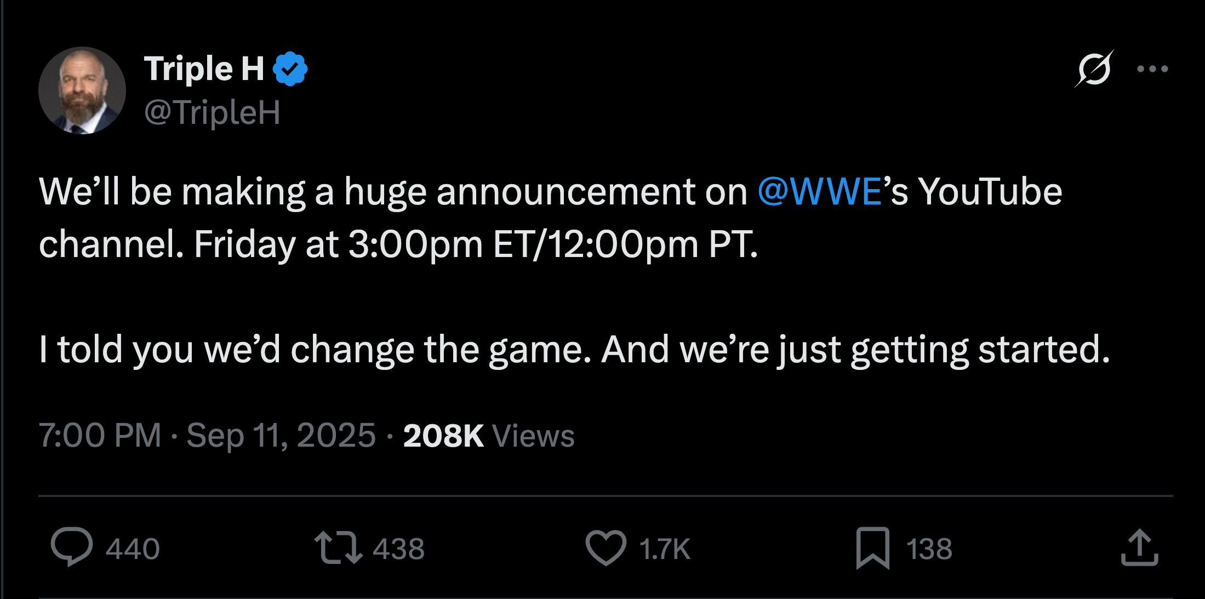
Task: Click the repost arrows icon
Action: [338, 548]
